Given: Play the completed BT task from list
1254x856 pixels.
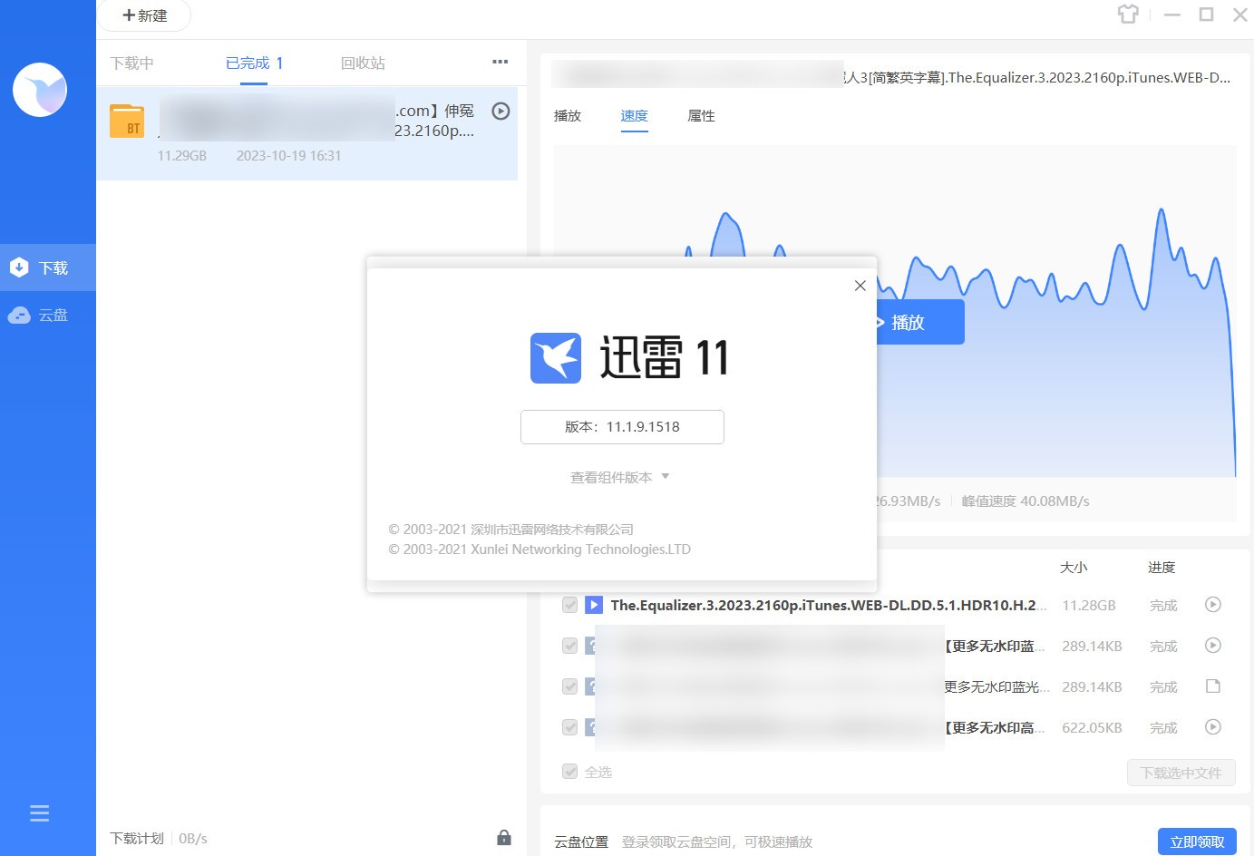Looking at the screenshot, I should pos(501,111).
